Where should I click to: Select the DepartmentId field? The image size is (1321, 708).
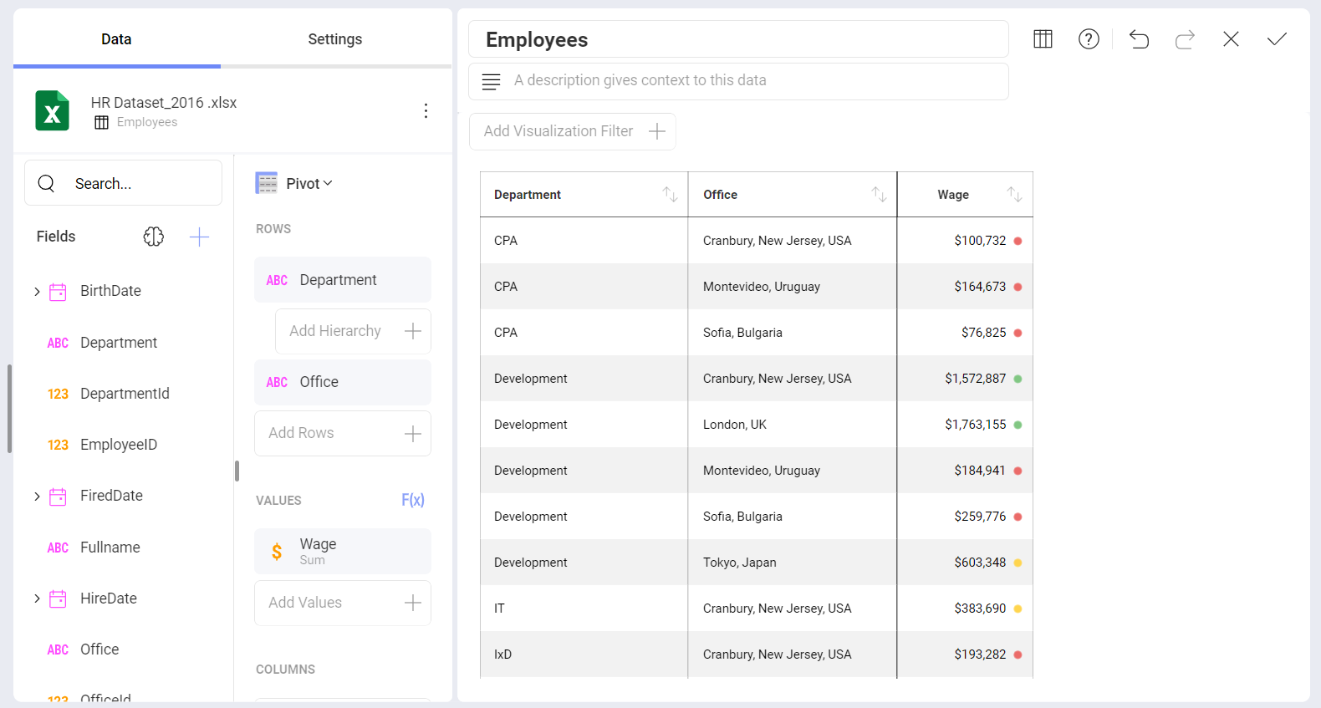point(125,394)
